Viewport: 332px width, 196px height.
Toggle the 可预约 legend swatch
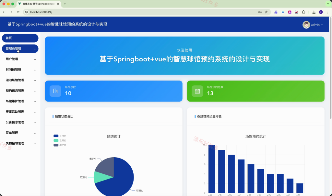point(56,136)
